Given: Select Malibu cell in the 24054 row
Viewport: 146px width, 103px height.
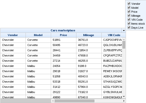Looking at the screenshot, I should [38, 66].
